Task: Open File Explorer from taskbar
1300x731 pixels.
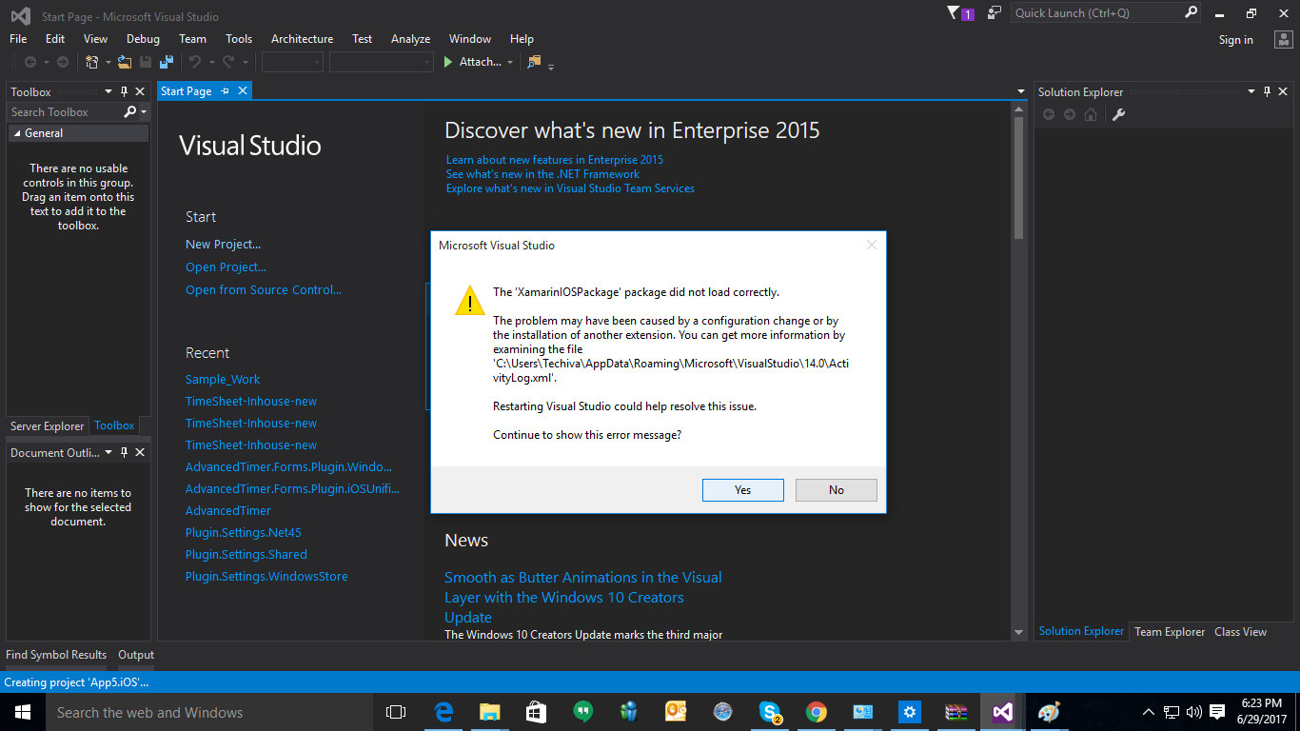Action: point(489,712)
